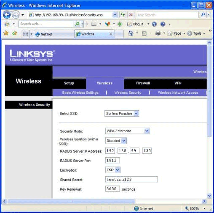Open the Home page icon
This screenshot has width=214, height=213.
[x=131, y=33]
